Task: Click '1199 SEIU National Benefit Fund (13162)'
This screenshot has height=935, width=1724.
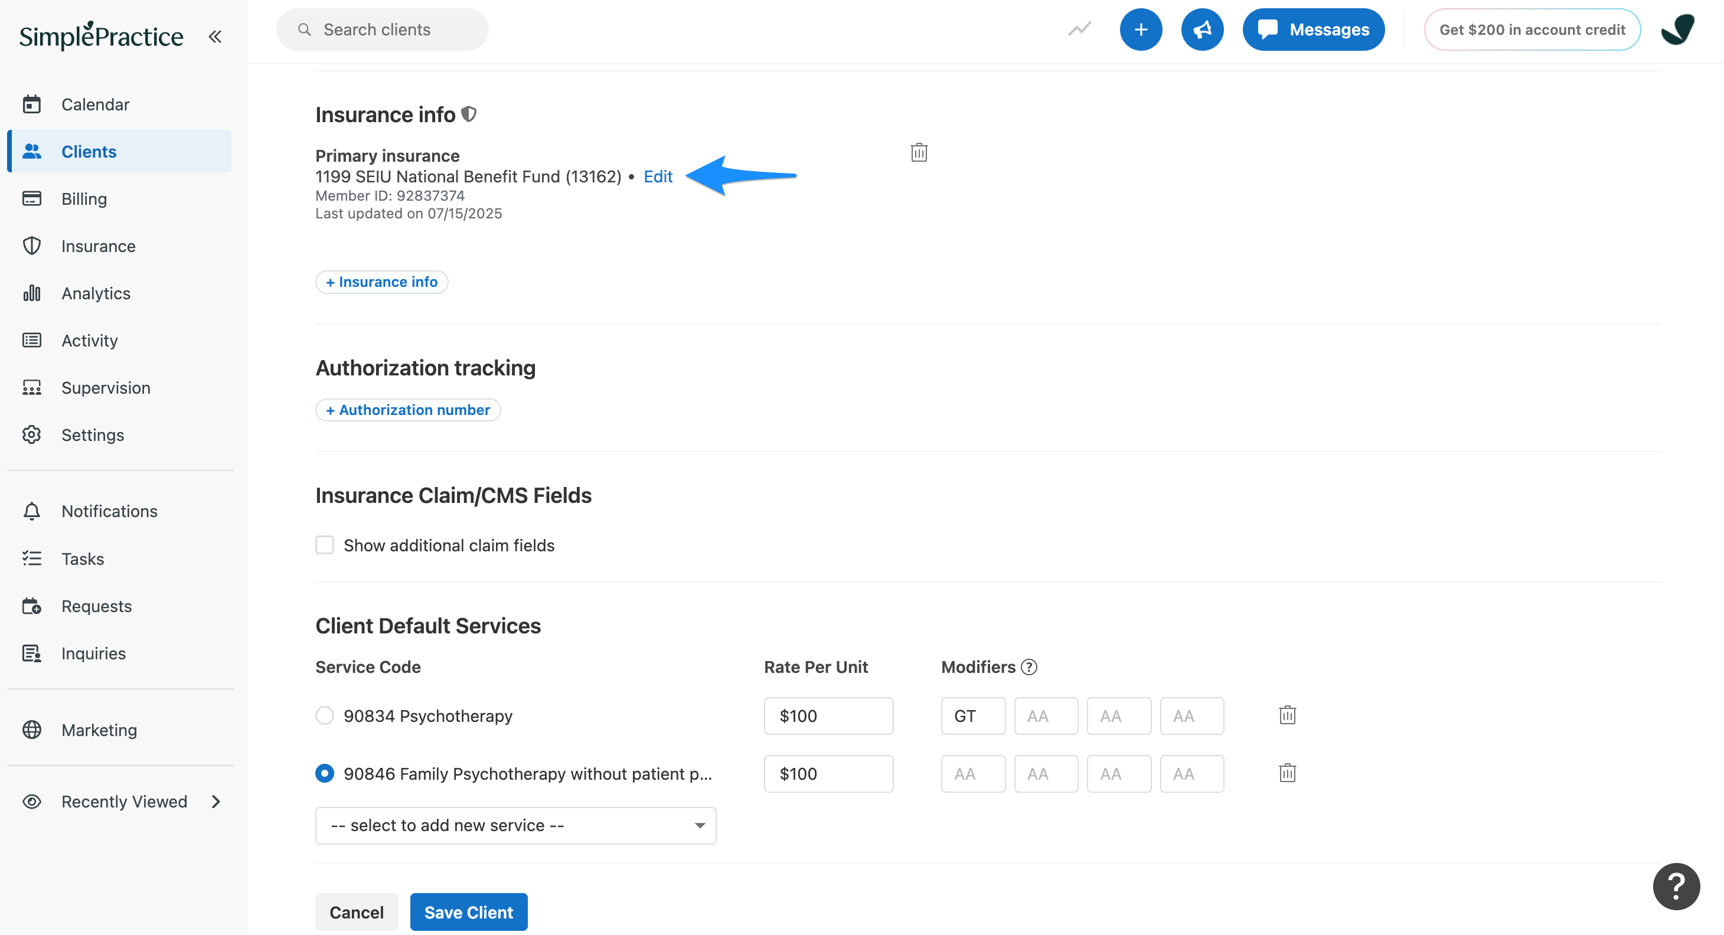Action: pyautogui.click(x=468, y=176)
